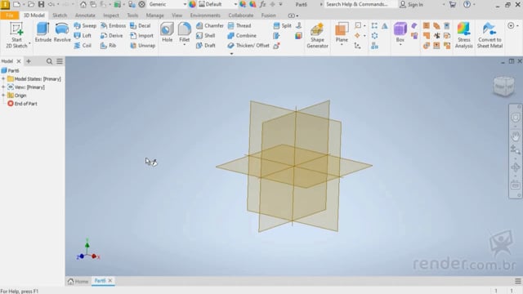Use the Unwrap tool
Viewport: 523px width, 294px height.
tap(143, 46)
